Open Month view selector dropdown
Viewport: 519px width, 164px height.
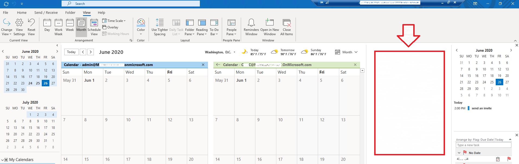[x=347, y=52]
